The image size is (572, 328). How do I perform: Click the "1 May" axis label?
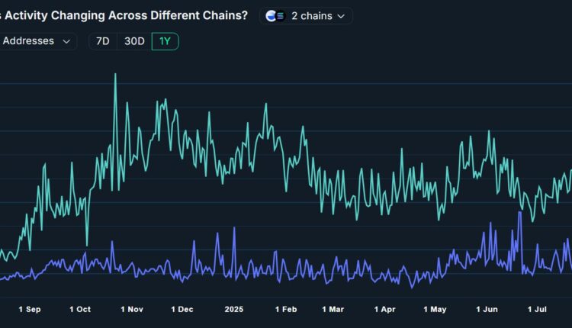pyautogui.click(x=434, y=309)
